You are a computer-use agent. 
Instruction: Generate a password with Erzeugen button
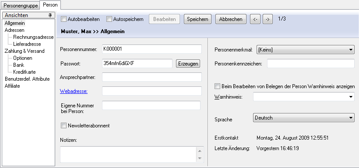coord(188,64)
